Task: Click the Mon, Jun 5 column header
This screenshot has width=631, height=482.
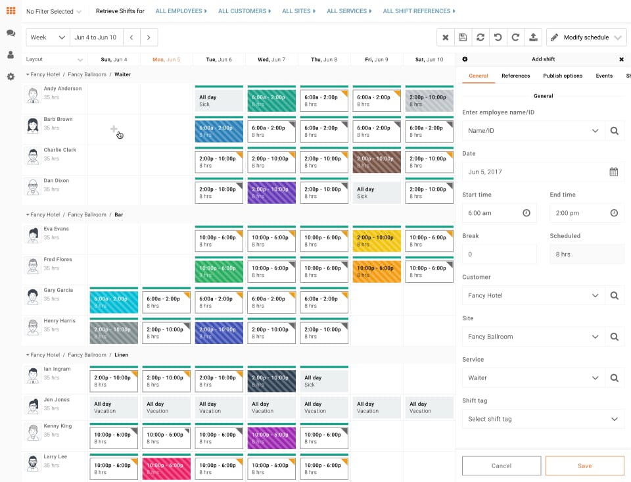Action: (x=166, y=60)
